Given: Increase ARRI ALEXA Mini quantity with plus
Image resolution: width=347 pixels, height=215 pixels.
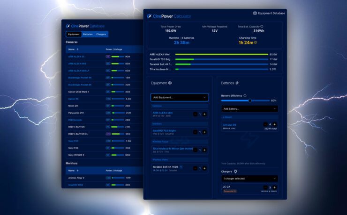Looking at the screenshot, I should pos(204,114).
